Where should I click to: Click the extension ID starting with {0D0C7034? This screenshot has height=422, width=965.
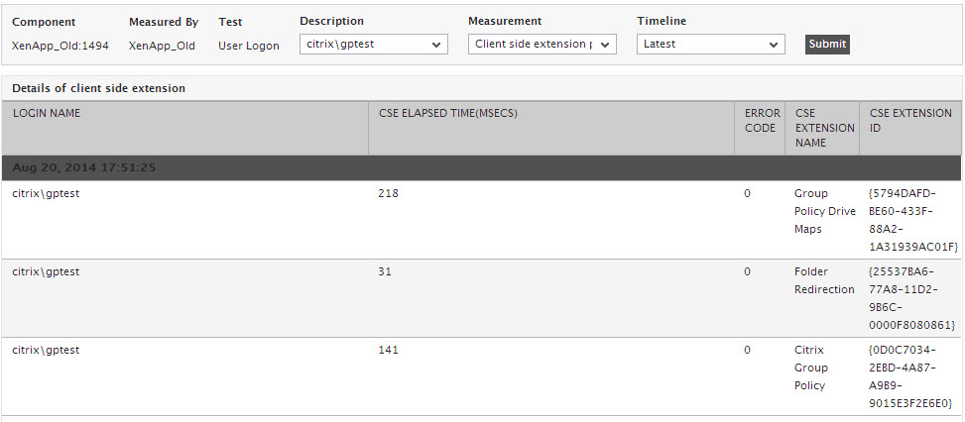tap(909, 376)
